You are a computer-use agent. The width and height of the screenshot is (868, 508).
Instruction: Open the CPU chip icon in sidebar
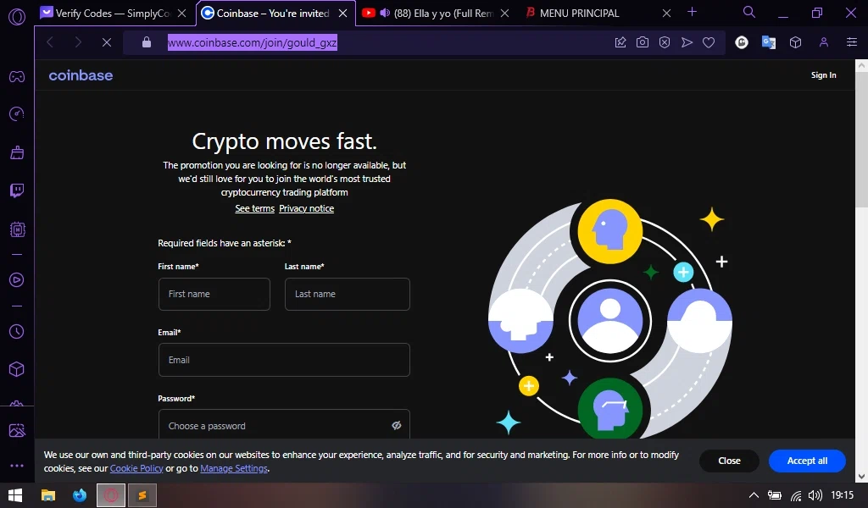pos(17,229)
